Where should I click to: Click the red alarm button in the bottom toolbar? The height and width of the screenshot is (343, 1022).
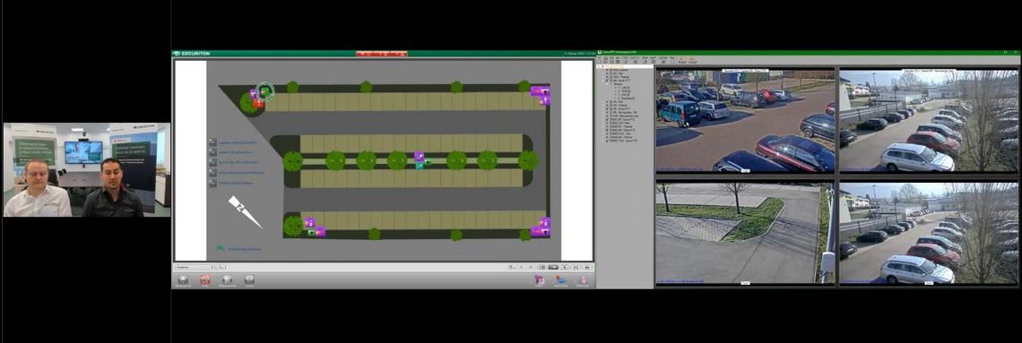pyautogui.click(x=205, y=280)
